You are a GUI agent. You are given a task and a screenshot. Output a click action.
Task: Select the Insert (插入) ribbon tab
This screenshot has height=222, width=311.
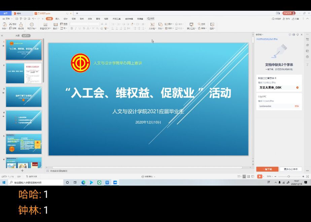tap(58, 18)
